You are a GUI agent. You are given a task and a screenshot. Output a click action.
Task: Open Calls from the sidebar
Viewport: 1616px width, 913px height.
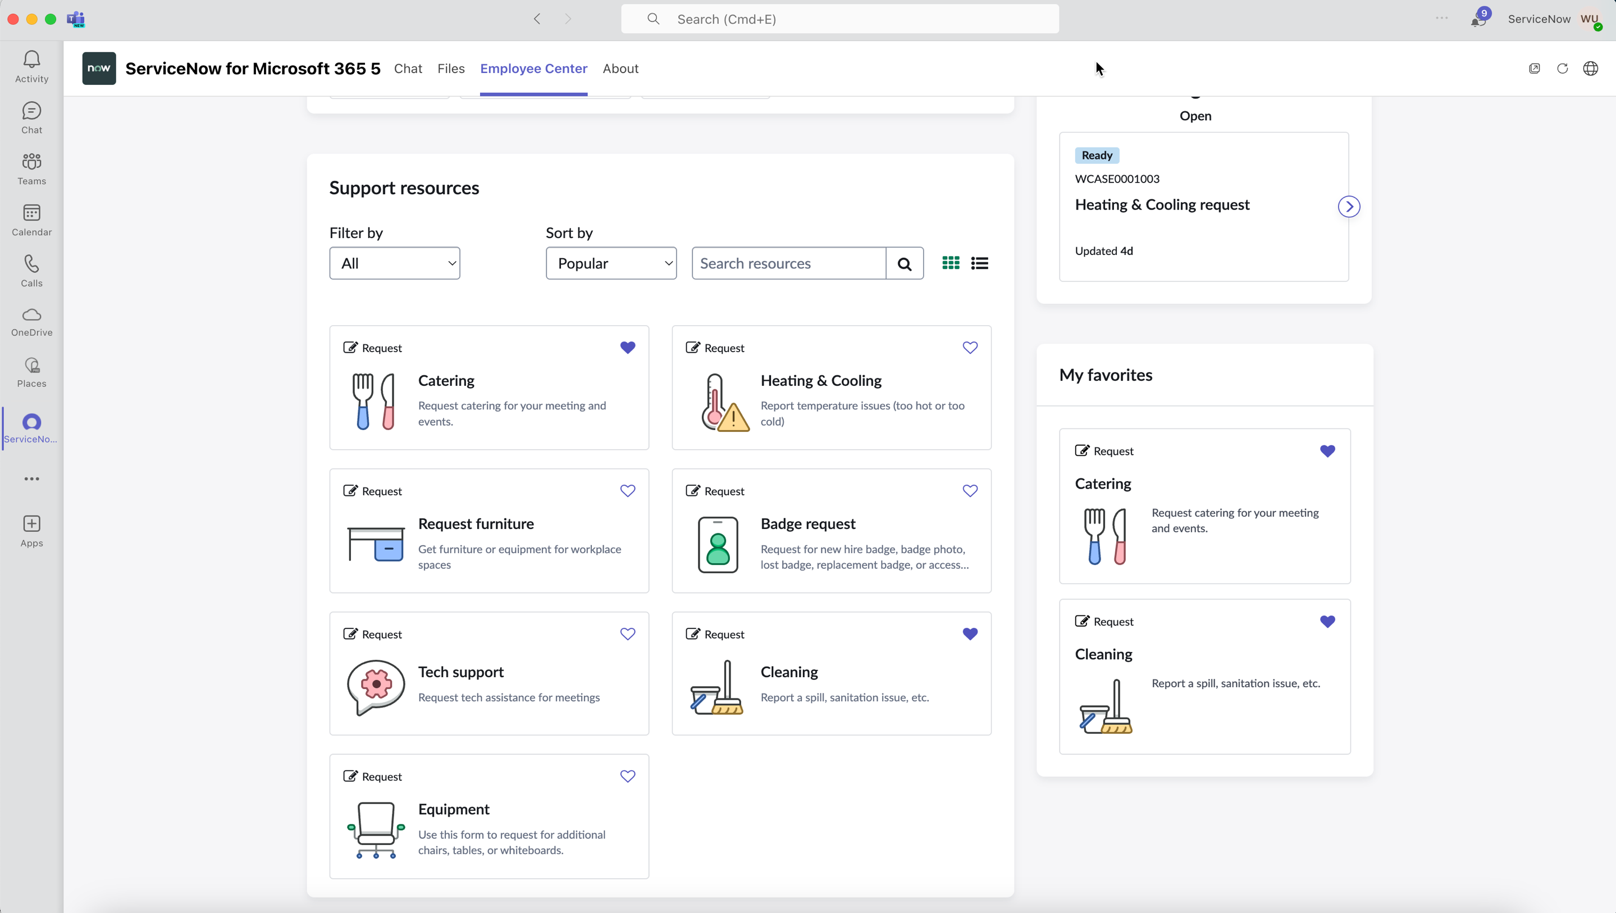tap(31, 271)
